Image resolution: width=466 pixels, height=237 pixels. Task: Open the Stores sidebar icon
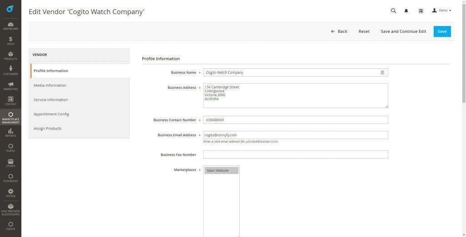[x=10, y=163]
